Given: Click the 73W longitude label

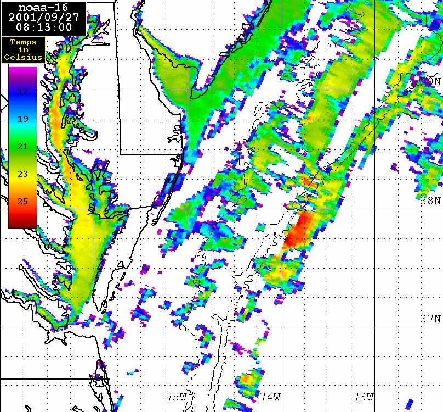Looking at the screenshot, I should pyautogui.click(x=364, y=397).
